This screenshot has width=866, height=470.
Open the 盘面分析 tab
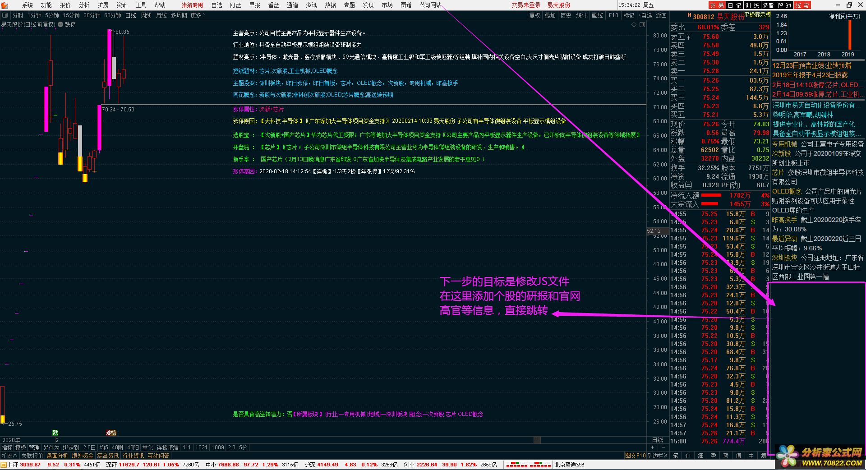[x=57, y=456]
